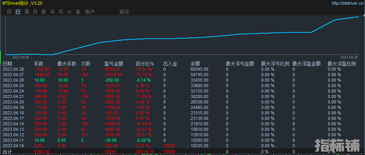Select the 2023.04.12 date row
Screen dimensions: 365x155
(x=13, y=135)
